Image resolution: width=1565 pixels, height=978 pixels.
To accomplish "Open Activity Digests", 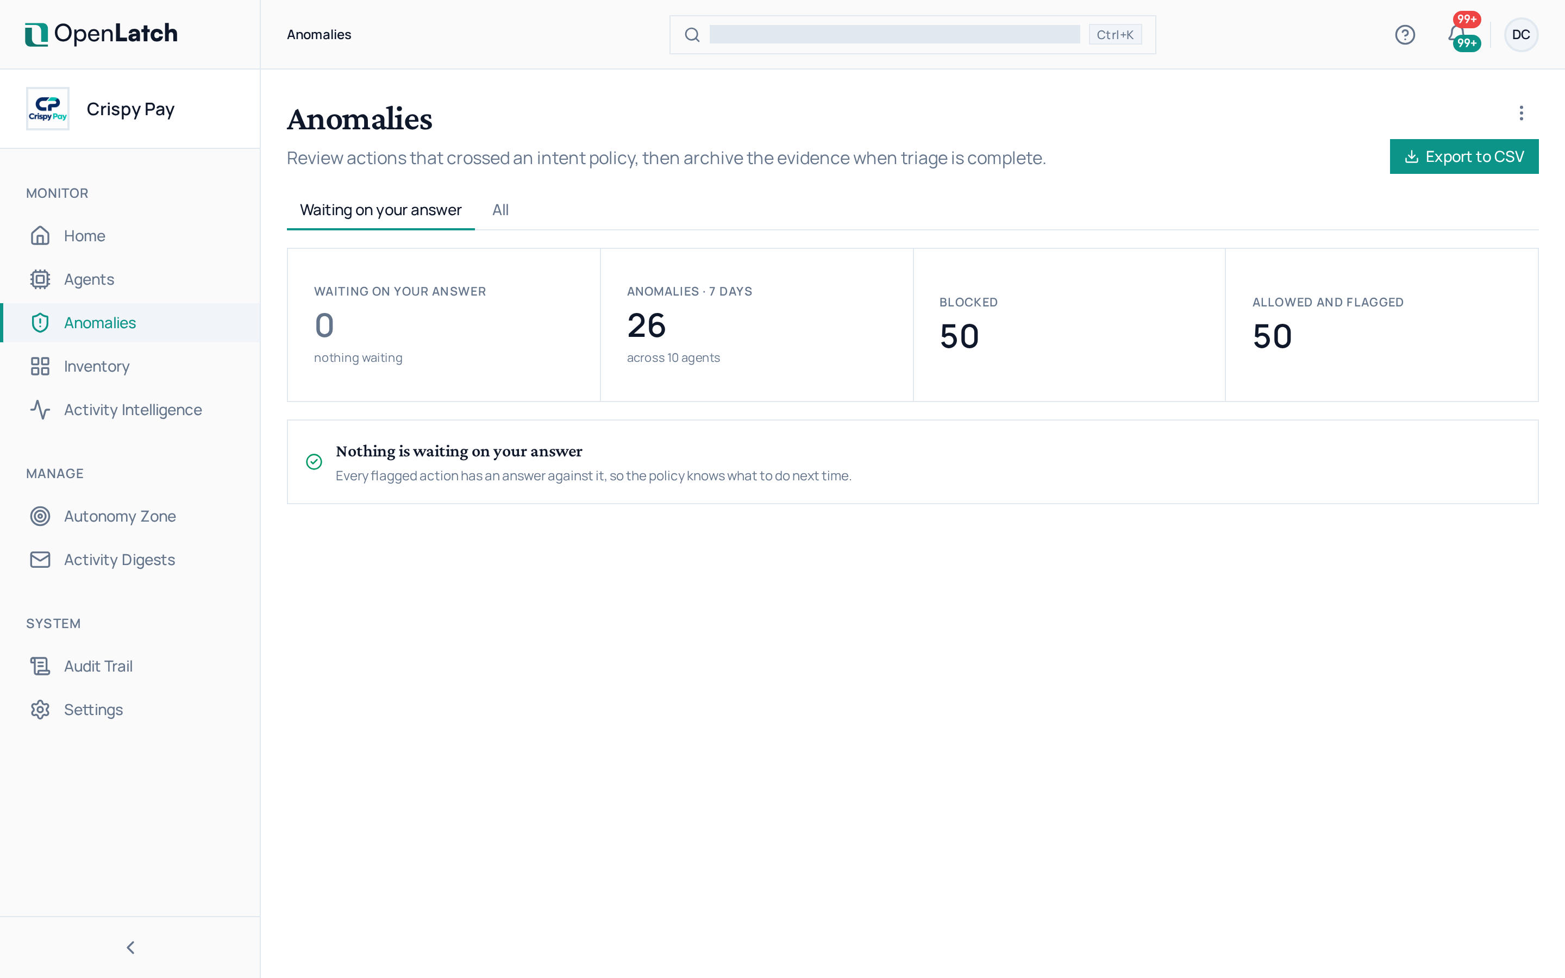I will 130,560.
